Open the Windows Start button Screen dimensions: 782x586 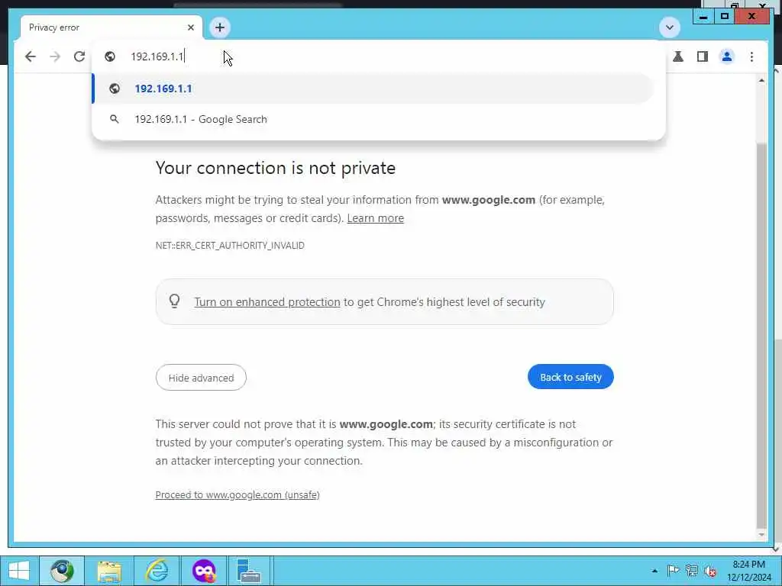pyautogui.click(x=19, y=571)
